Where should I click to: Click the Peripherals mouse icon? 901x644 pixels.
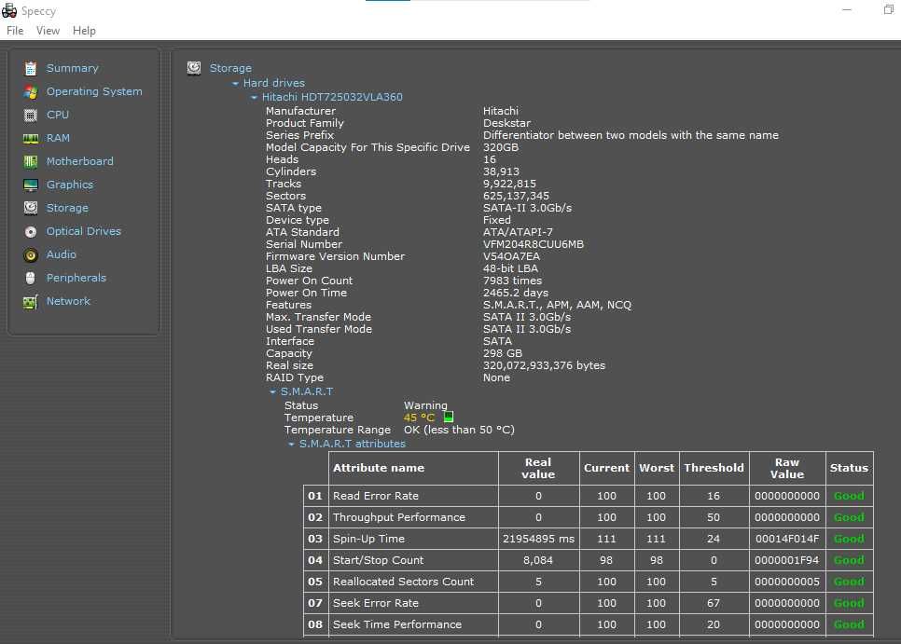[x=31, y=279]
